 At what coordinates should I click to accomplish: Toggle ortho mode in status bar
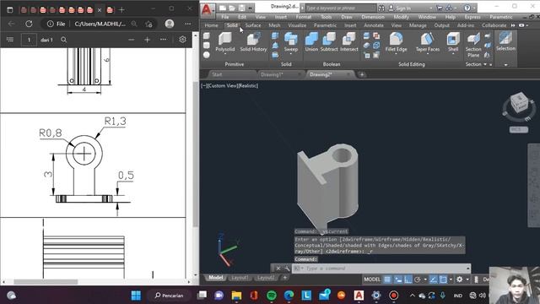tap(408, 280)
